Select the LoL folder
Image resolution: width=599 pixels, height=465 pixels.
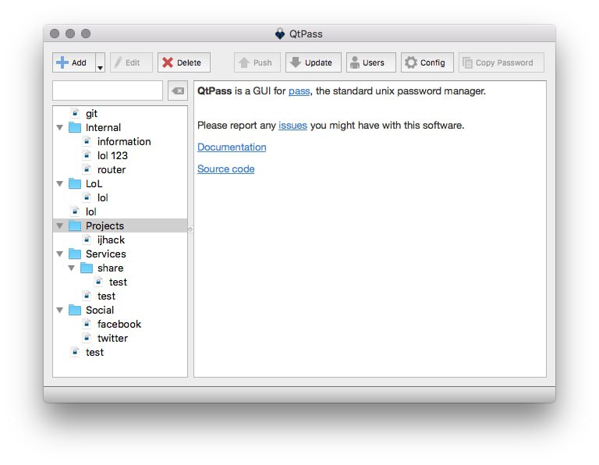(94, 184)
